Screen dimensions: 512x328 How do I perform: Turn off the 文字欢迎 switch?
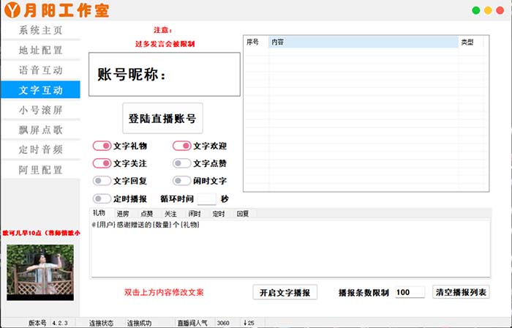click(x=181, y=146)
